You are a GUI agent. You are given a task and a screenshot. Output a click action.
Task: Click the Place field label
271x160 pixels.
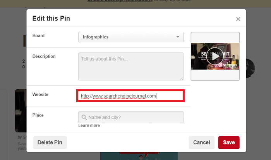pyautogui.click(x=38, y=115)
